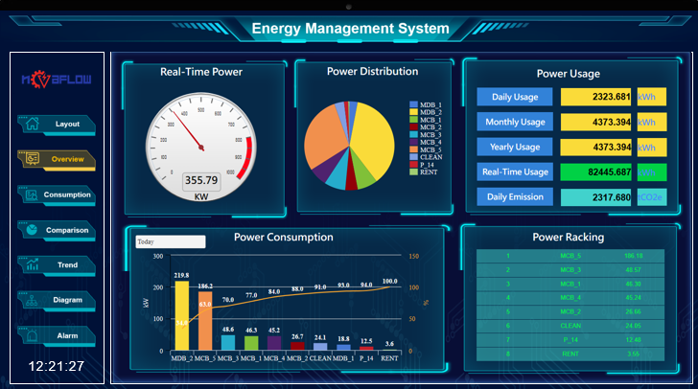This screenshot has width=698, height=389.
Task: Click the MCB_5 legend color swatch
Action: point(413,149)
